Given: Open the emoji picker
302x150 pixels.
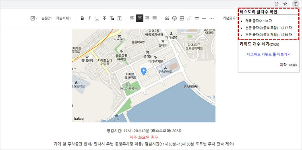Looking at the screenshot, I should click(x=174, y=18).
